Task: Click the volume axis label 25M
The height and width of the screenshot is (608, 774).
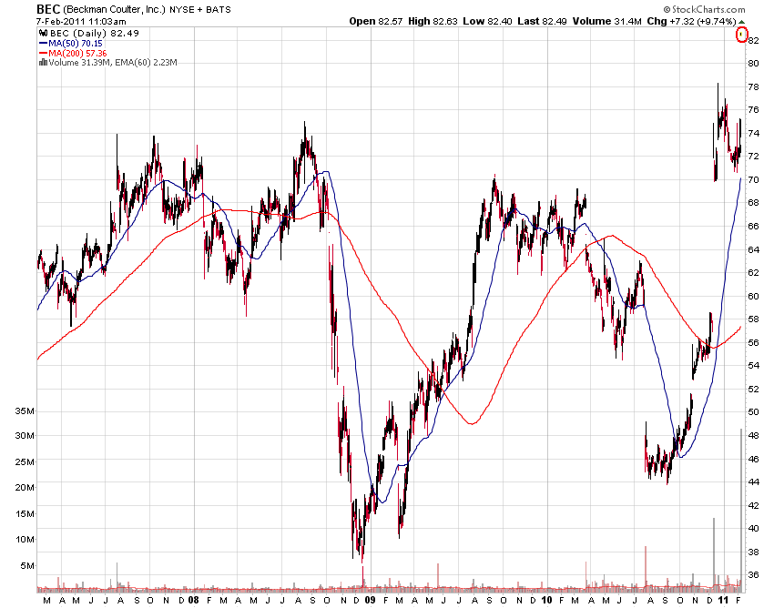Action: tap(25, 462)
